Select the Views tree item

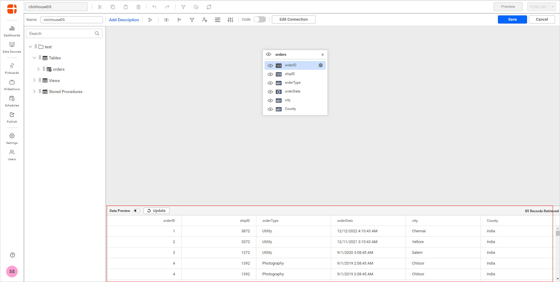click(x=54, y=81)
